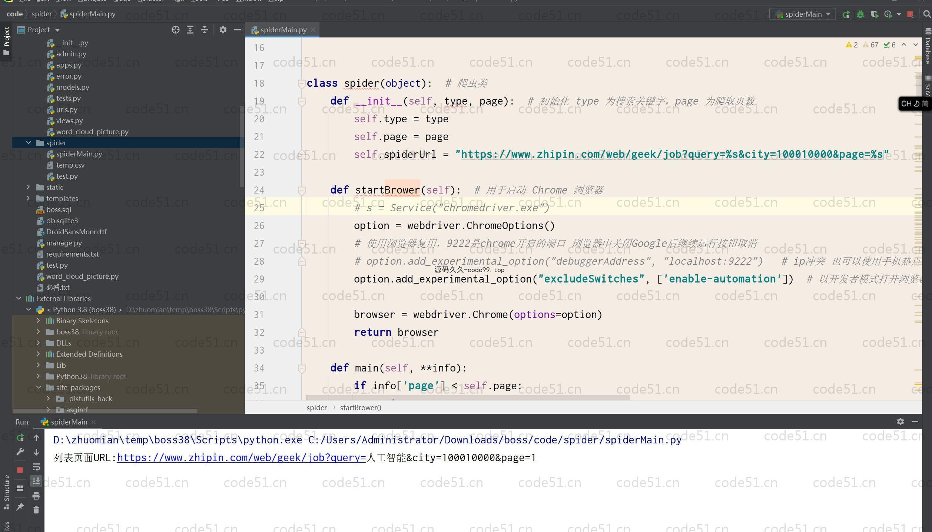The height and width of the screenshot is (532, 932).
Task: Rerun spiderMain in Run panel
Action: (x=20, y=438)
